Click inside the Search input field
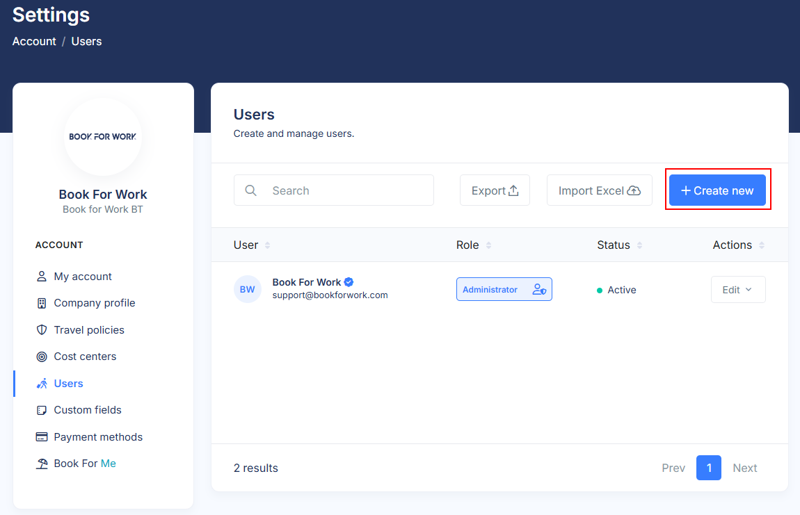 (x=334, y=190)
